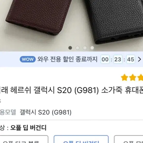The image size is (143, 143).
Task: Go to the fourth product image dot
Action: tap(92, 48)
